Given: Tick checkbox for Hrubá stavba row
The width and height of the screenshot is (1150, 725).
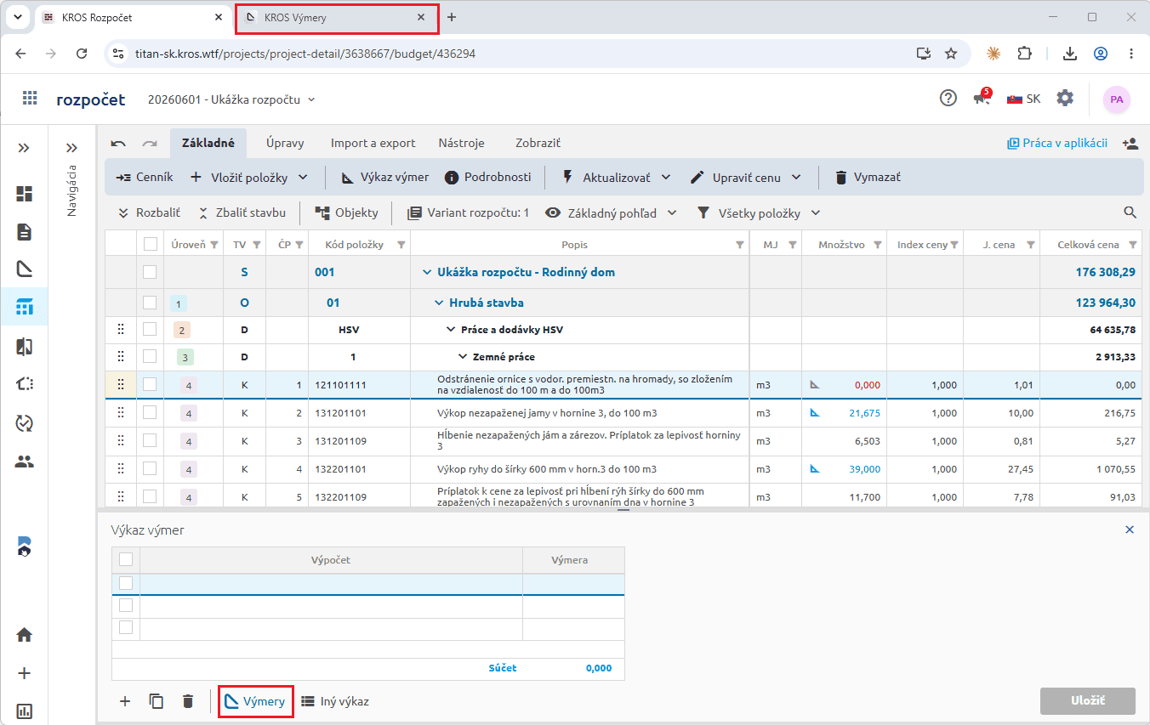Looking at the screenshot, I should pos(151,303).
